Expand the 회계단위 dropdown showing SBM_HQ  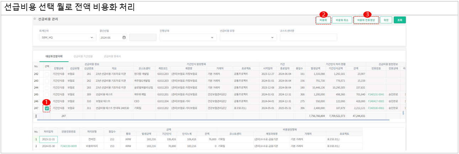pyautogui.click(x=68, y=38)
